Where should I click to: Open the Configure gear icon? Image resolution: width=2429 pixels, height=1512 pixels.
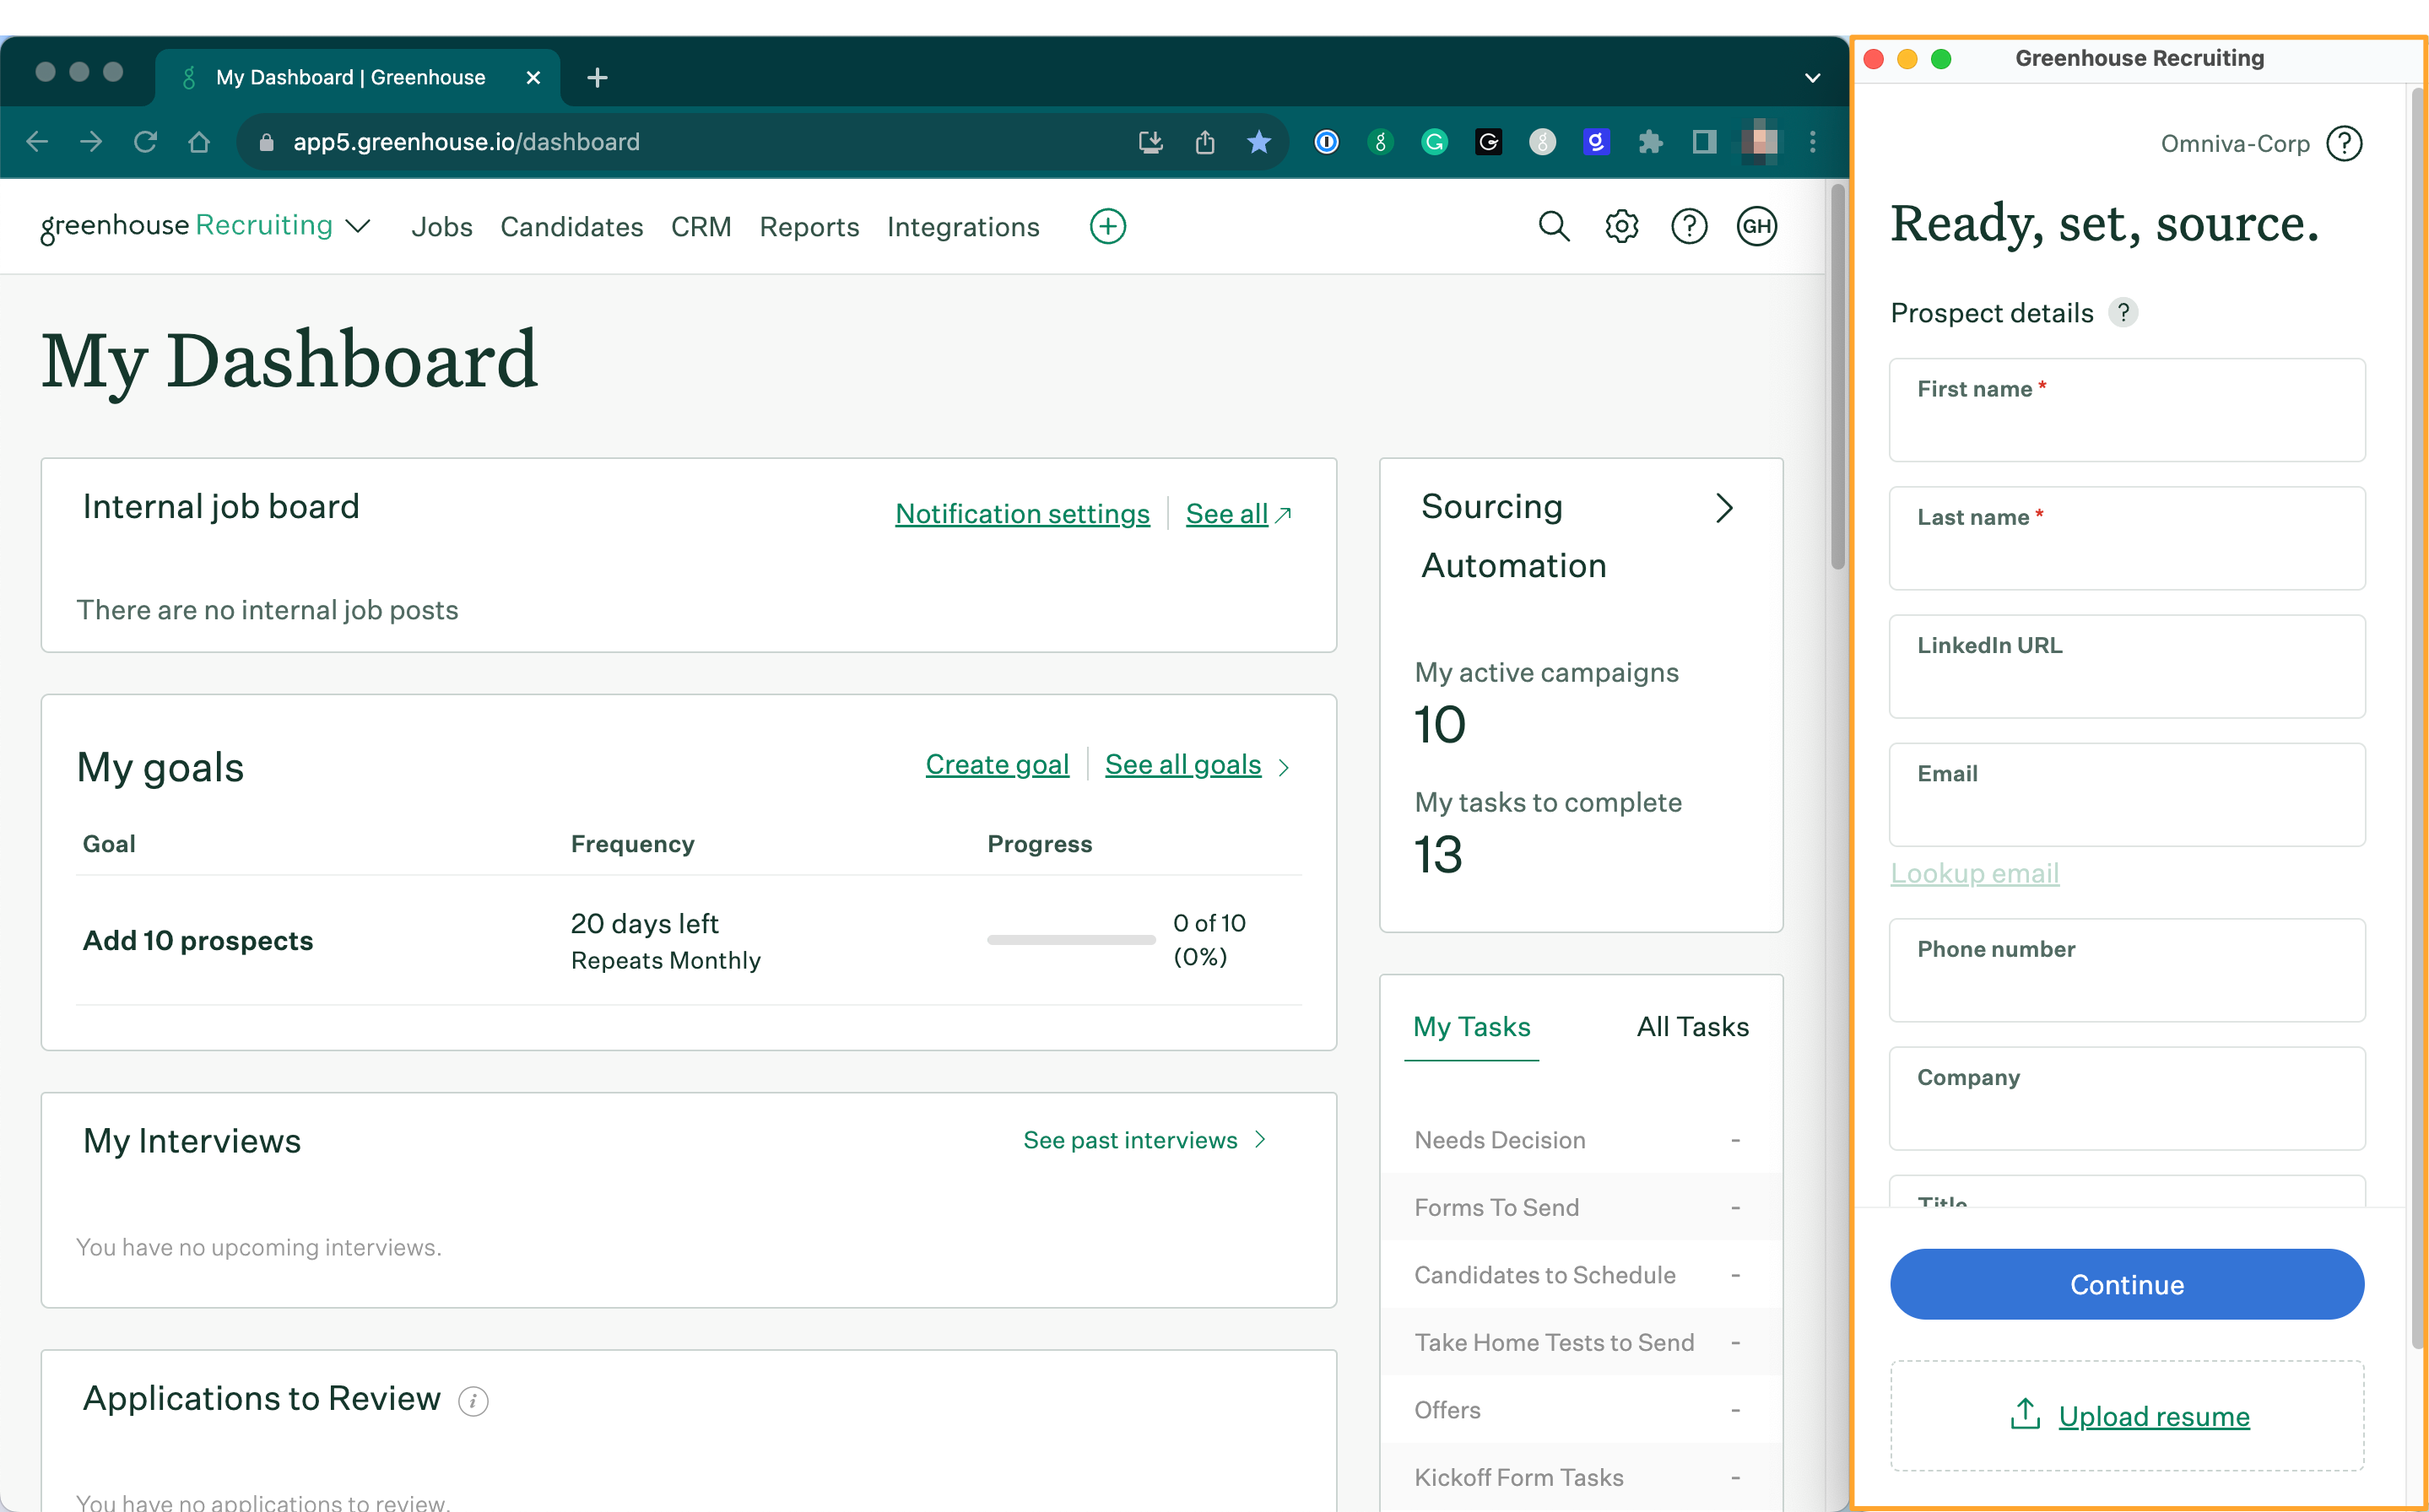(x=1621, y=227)
